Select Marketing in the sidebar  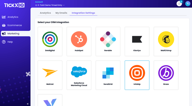[15, 34]
